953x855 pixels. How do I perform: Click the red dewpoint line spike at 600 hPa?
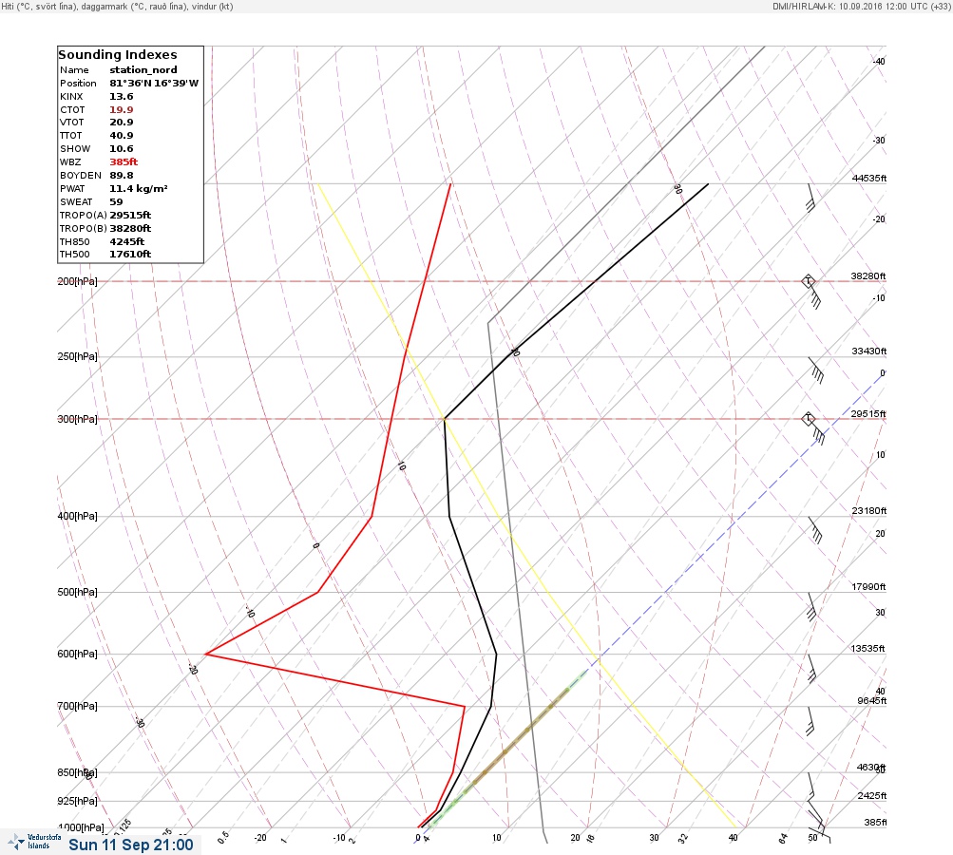206,654
